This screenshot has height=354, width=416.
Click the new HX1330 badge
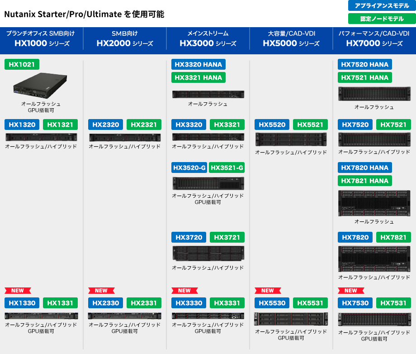pos(22,303)
